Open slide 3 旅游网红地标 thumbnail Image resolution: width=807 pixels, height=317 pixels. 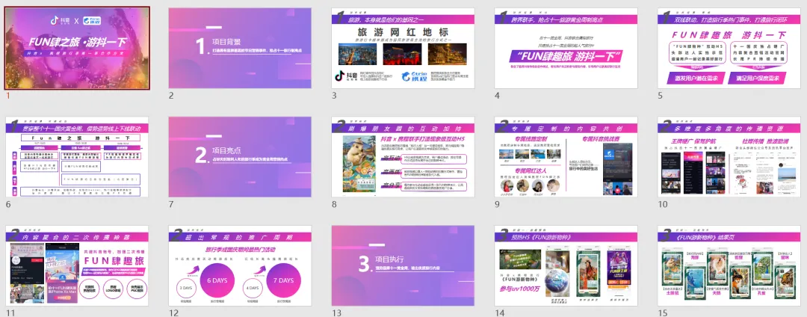pyautogui.click(x=403, y=48)
